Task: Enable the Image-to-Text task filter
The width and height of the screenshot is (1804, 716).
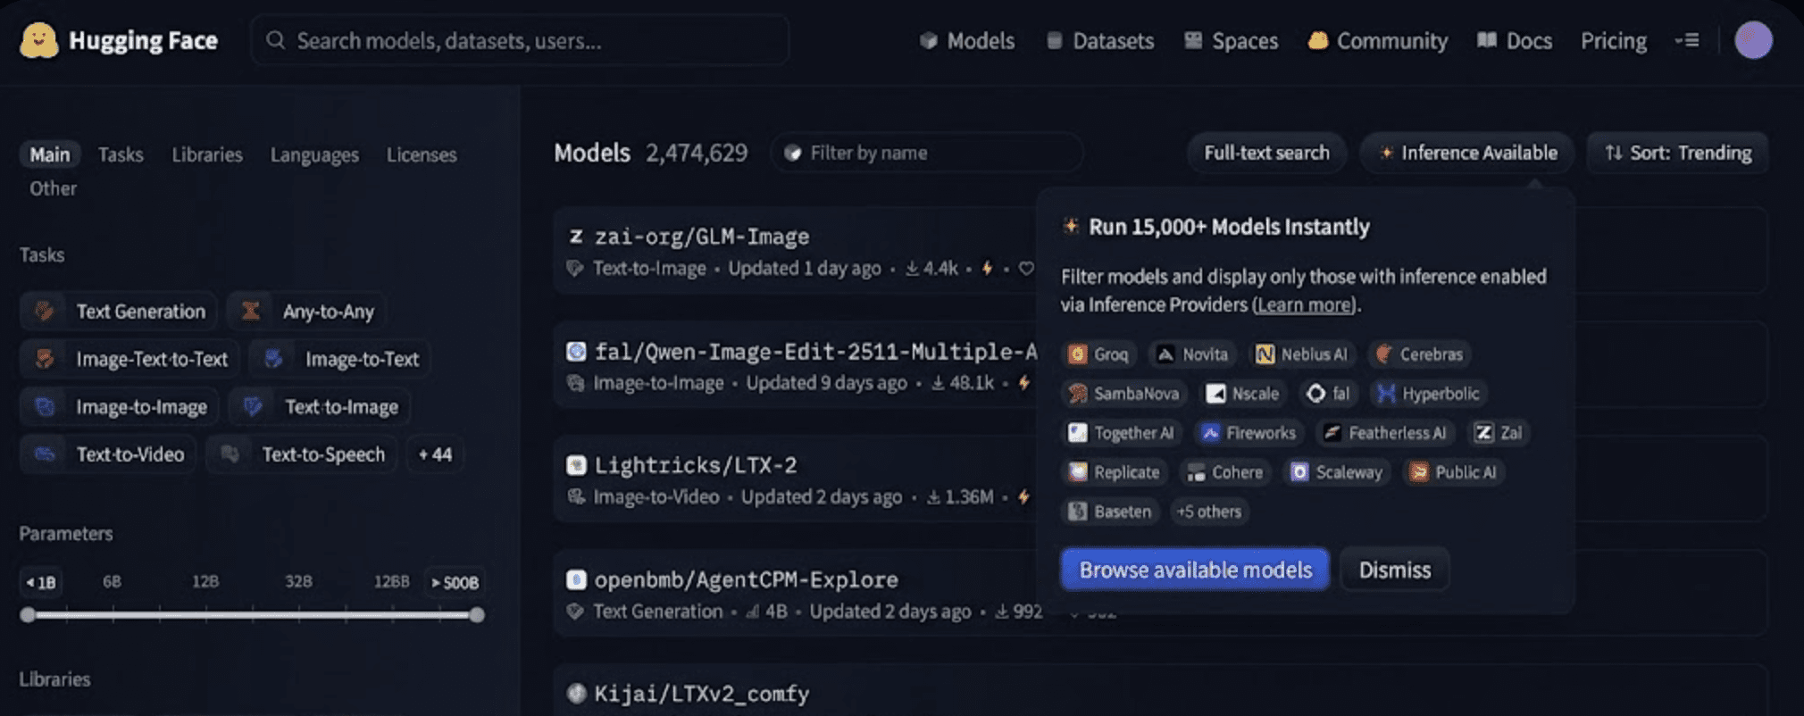Action: pos(340,359)
